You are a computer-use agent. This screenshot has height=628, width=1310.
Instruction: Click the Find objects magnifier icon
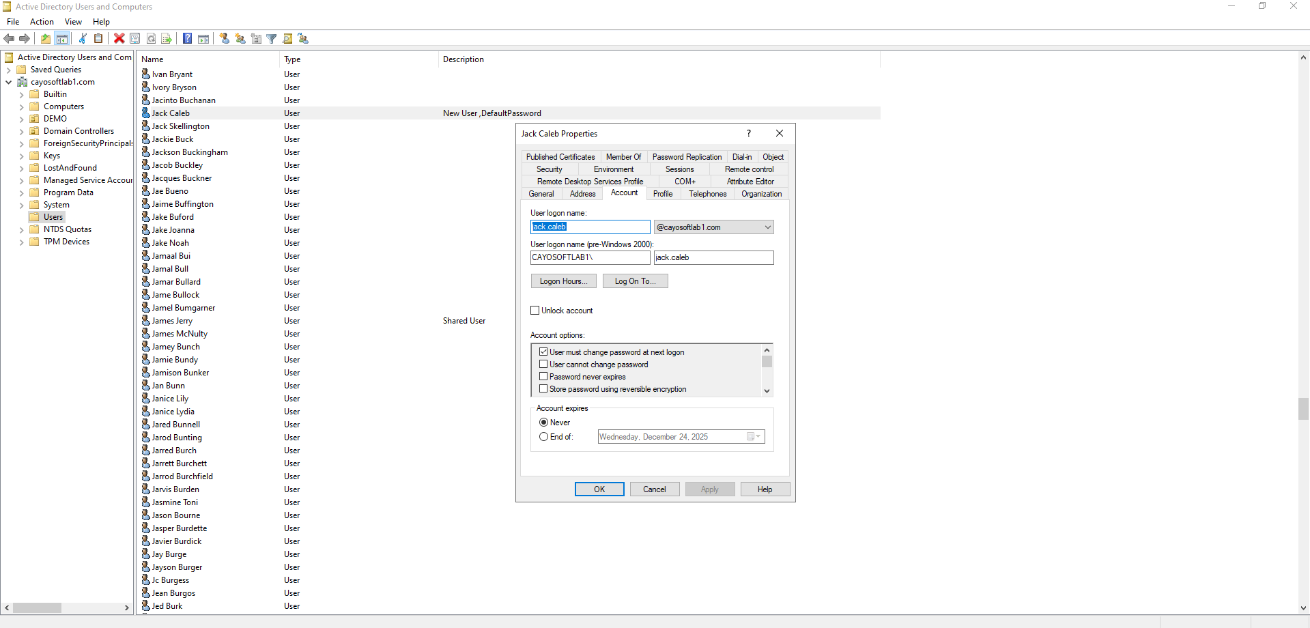coord(287,38)
